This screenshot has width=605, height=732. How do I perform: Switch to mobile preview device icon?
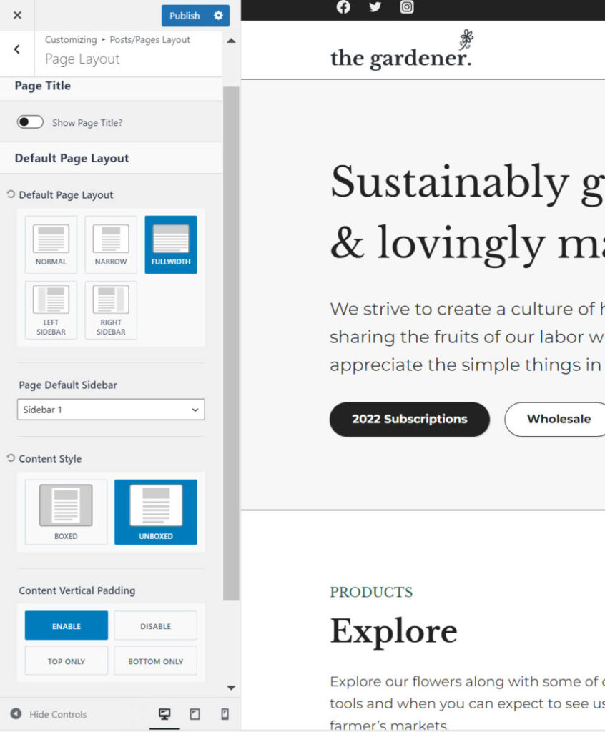[225, 714]
